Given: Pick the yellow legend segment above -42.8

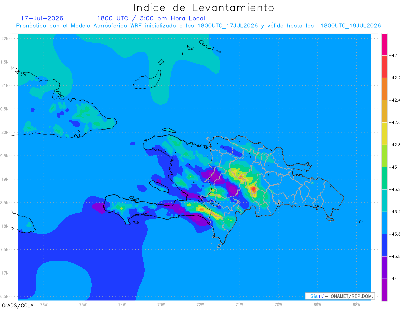Looking at the screenshot, I should coord(384,134).
